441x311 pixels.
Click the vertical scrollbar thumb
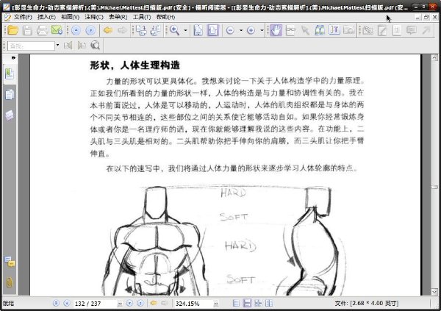pyautogui.click(x=434, y=187)
